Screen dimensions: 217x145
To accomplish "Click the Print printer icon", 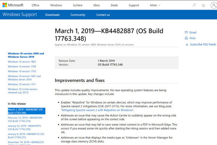I will coord(186,38).
